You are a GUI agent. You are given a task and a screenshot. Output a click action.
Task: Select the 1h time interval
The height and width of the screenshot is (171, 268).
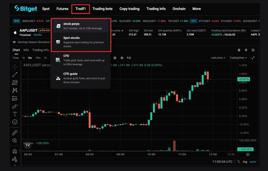coord(45,58)
